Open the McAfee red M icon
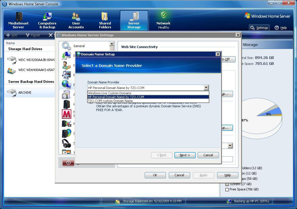Viewport: 297px width, 209px height. coord(67,114)
